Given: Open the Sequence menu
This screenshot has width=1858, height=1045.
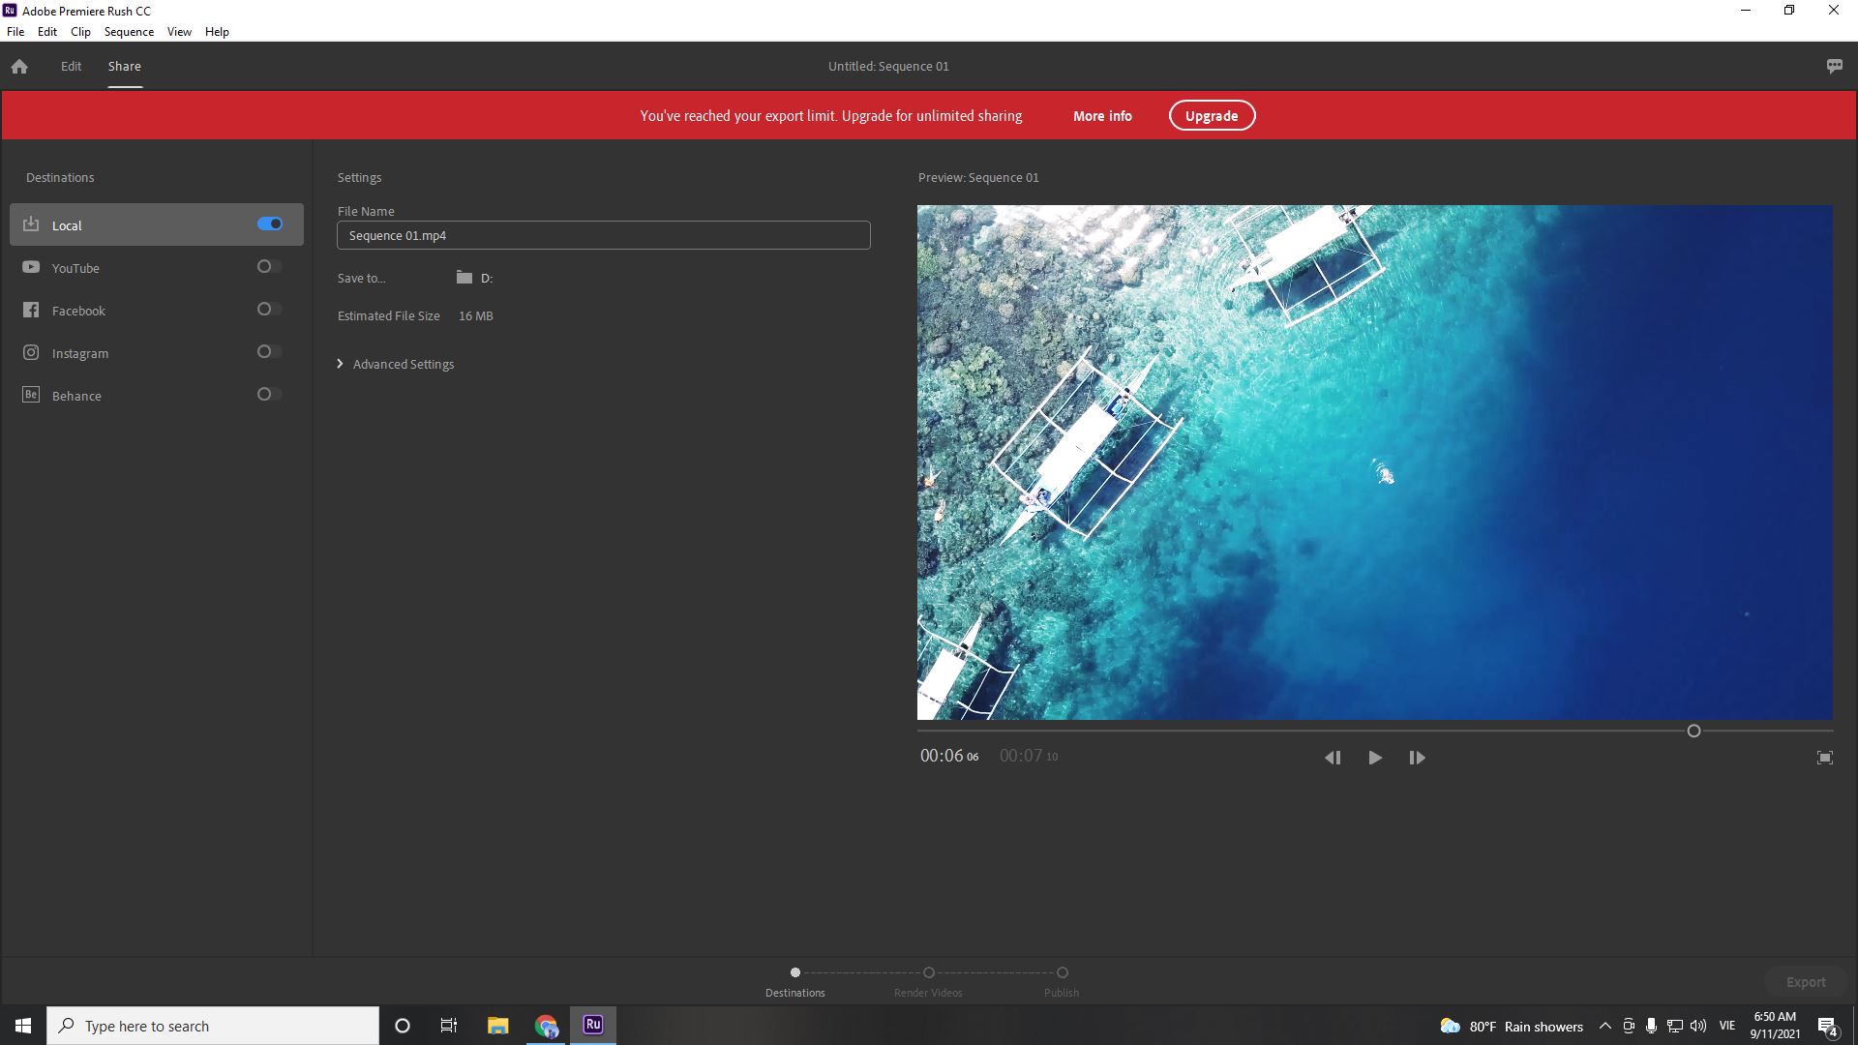Looking at the screenshot, I should click(128, 32).
